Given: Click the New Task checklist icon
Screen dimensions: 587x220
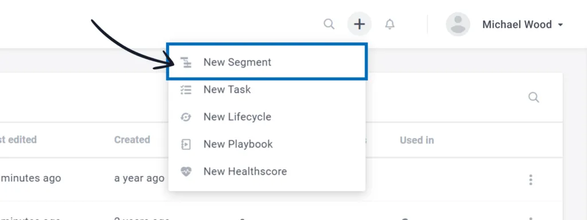Looking at the screenshot, I should [186, 90].
